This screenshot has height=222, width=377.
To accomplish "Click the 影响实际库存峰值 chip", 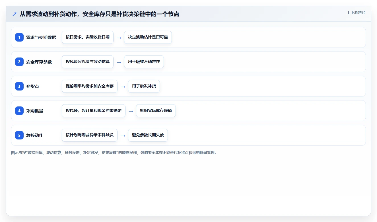I will click(x=156, y=111).
